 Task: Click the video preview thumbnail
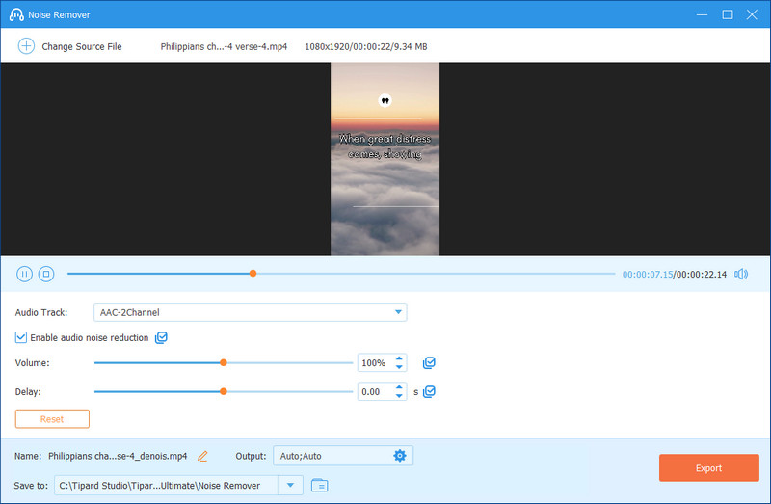[385, 159]
